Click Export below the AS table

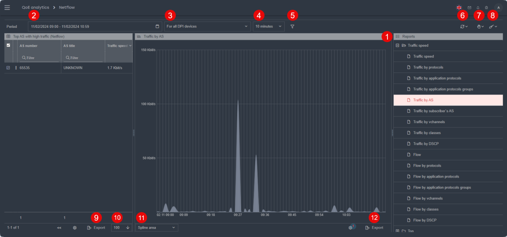click(96, 228)
